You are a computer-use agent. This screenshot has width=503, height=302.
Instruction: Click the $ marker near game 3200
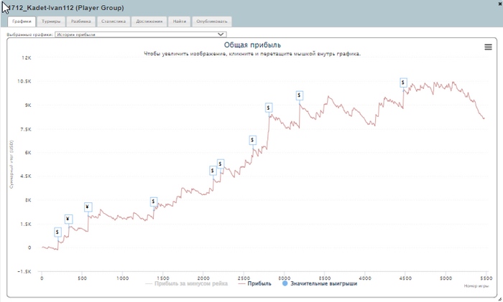click(300, 95)
